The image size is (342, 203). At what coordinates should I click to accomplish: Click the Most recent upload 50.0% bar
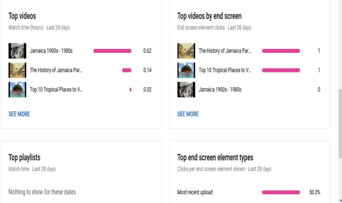click(x=281, y=192)
